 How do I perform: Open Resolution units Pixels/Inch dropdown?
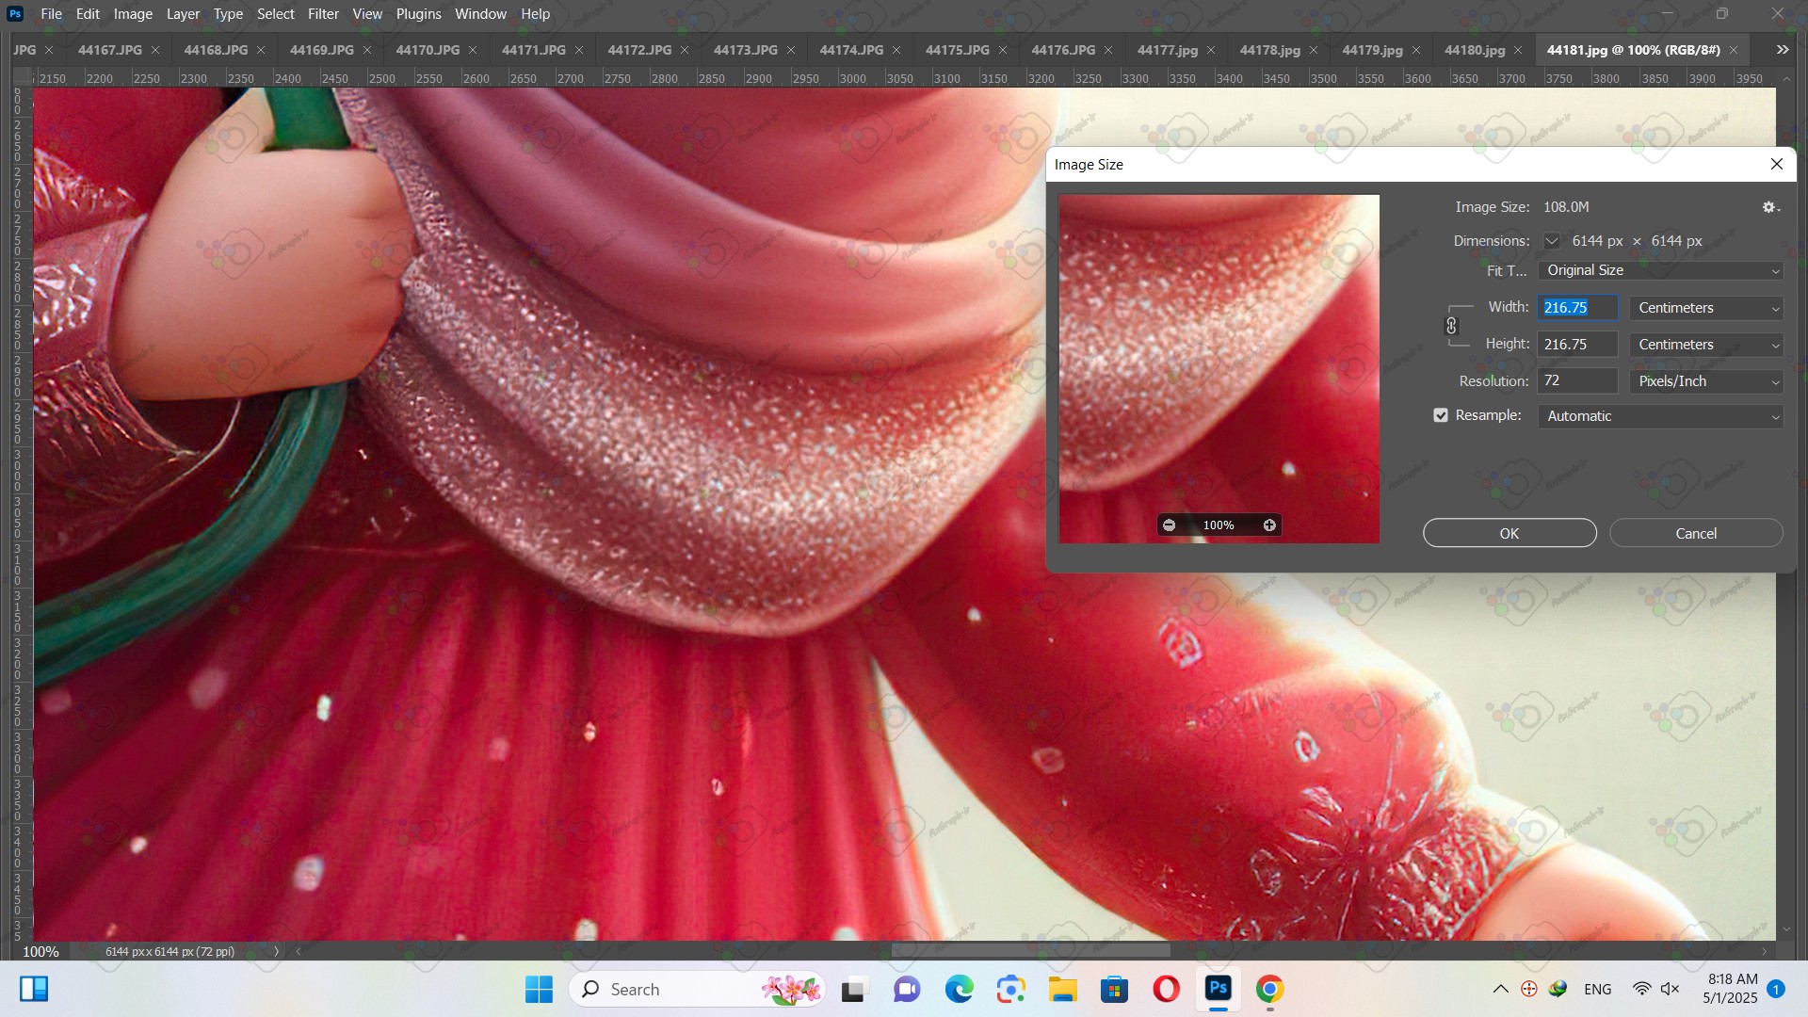(1706, 381)
